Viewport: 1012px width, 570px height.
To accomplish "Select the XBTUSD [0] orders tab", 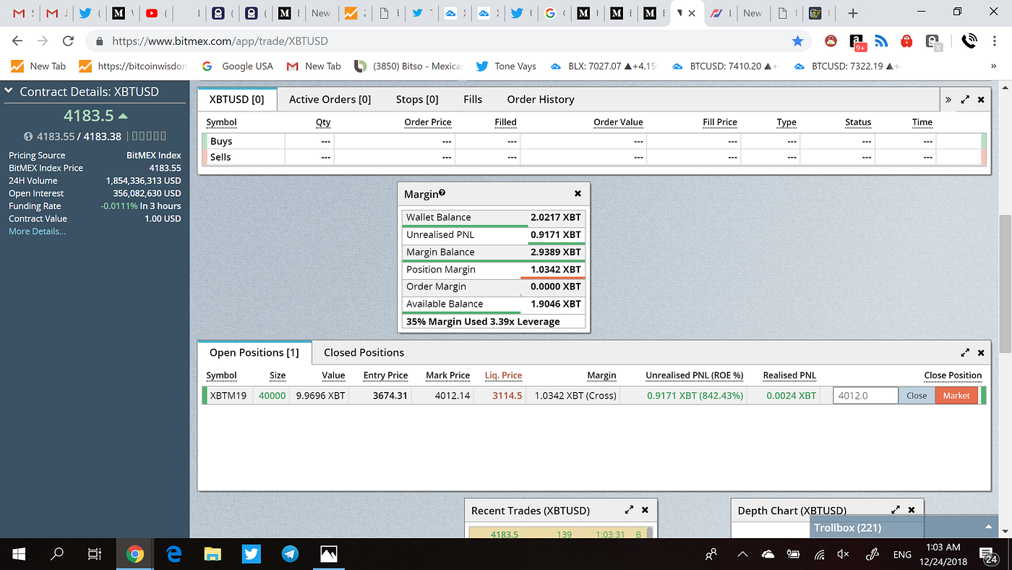I will [237, 99].
